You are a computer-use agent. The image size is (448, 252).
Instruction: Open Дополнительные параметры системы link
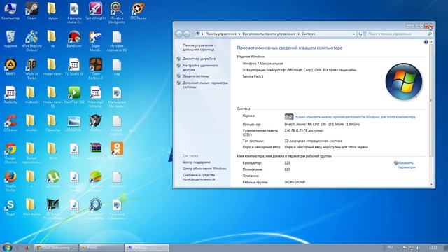point(205,85)
